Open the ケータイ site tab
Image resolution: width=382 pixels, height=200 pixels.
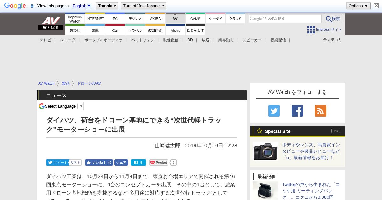(x=216, y=19)
